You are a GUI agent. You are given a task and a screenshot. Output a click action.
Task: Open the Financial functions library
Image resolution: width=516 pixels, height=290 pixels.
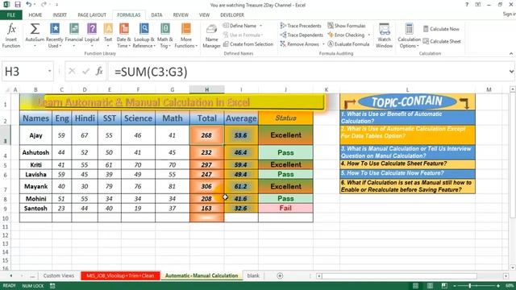[74, 35]
